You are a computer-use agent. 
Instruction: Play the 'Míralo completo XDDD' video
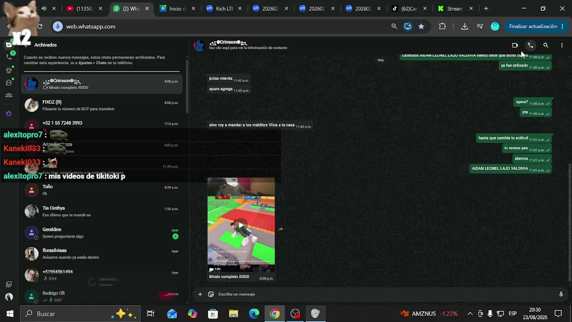pyautogui.click(x=241, y=225)
